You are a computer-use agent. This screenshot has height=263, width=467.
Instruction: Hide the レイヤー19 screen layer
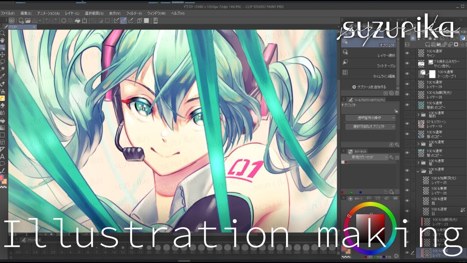click(407, 124)
